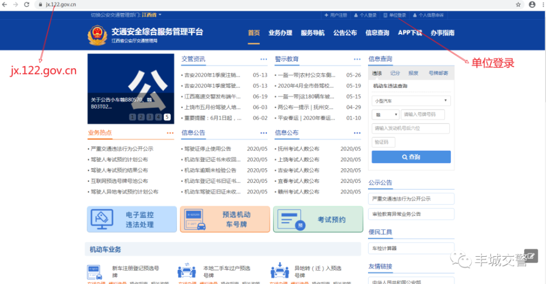Click the 预选机动车号牌 plate icon

(195, 220)
